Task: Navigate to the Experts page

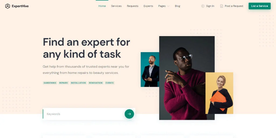Action: click(x=148, y=6)
